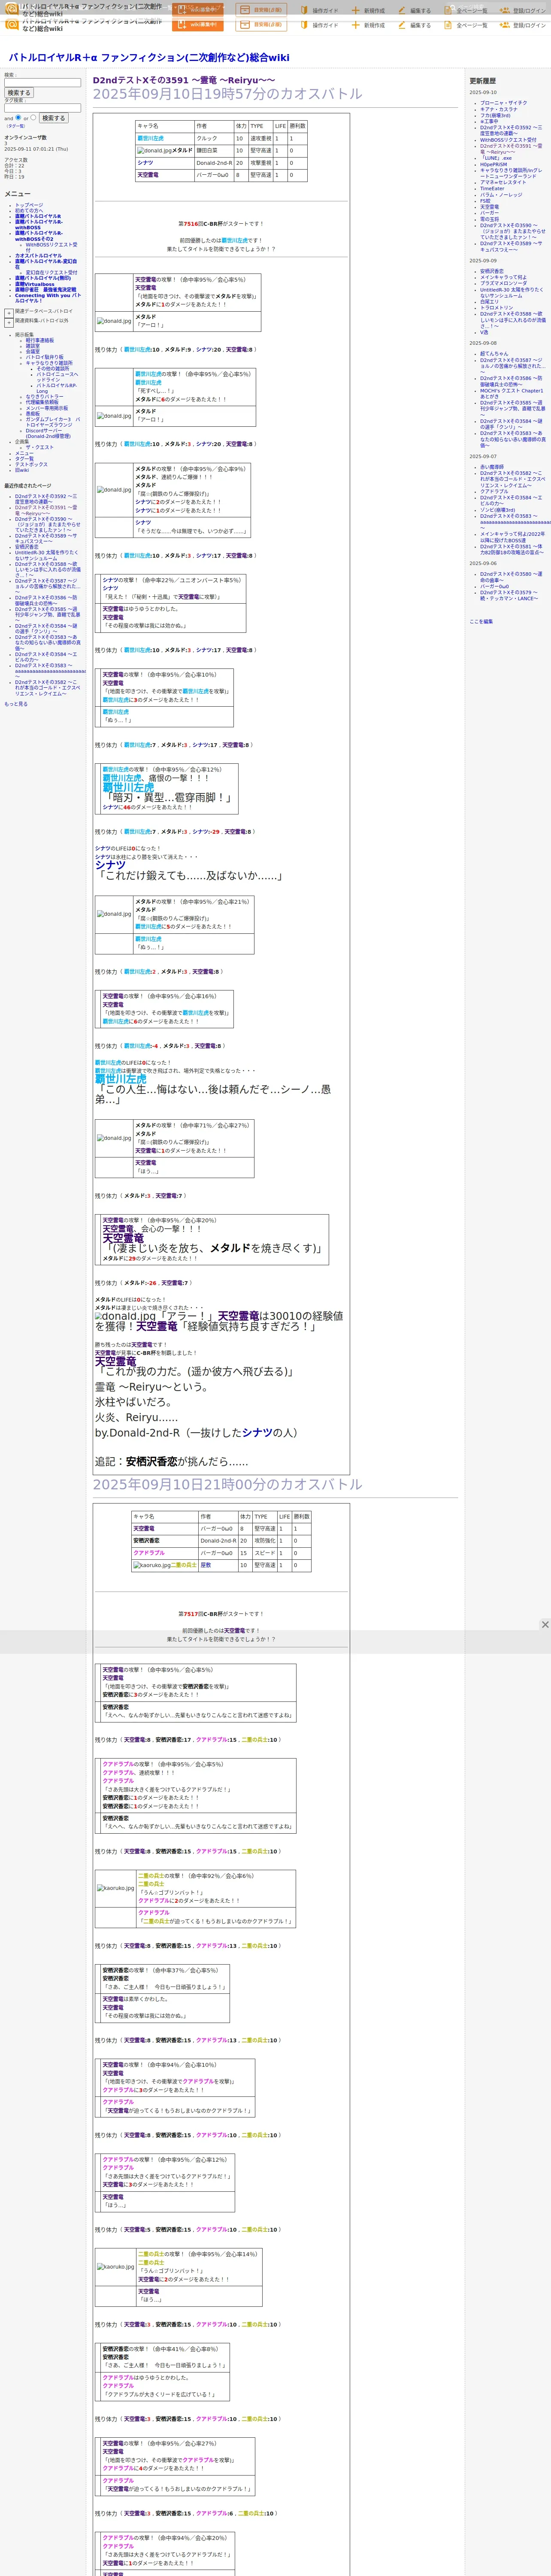Expand the 関連データベース-バトロイ section
Viewport: 551px width, 2576px height.
click(x=9, y=312)
